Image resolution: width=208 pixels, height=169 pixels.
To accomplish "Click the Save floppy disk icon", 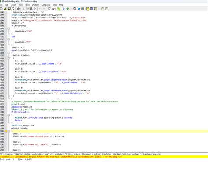I will tap(9, 9).
